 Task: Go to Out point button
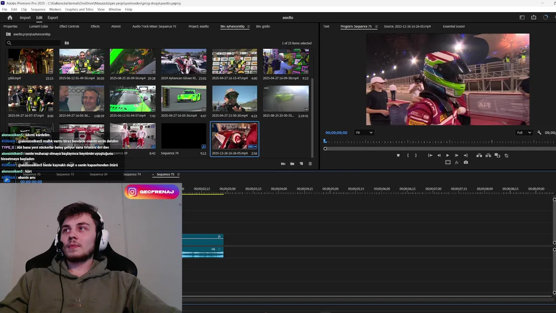point(465,155)
